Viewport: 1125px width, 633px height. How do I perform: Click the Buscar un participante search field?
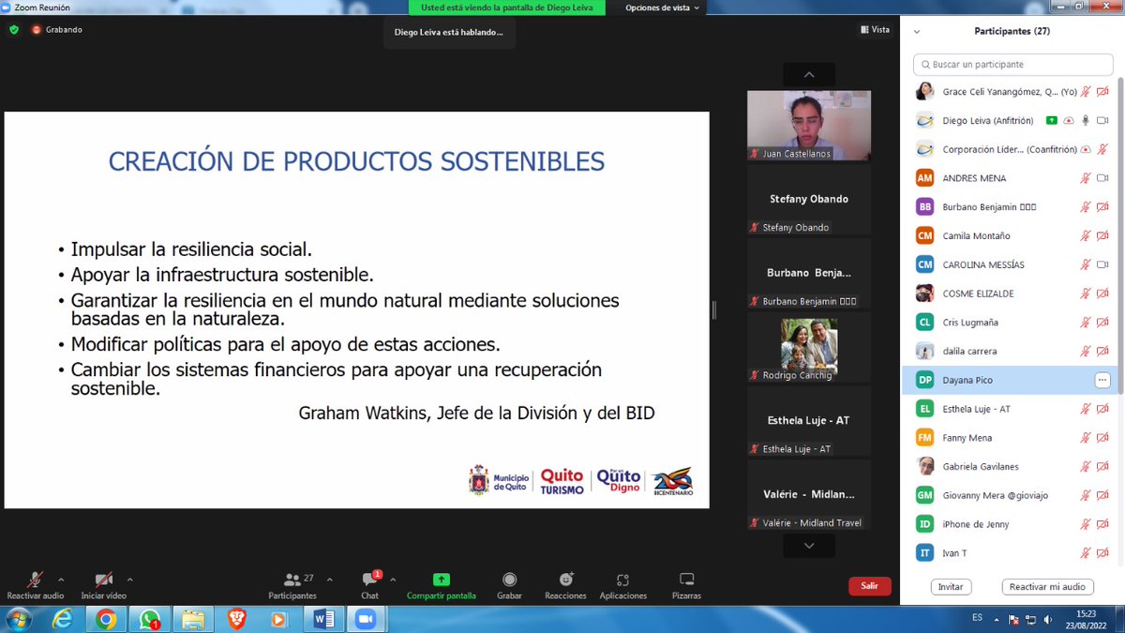pyautogui.click(x=1012, y=65)
